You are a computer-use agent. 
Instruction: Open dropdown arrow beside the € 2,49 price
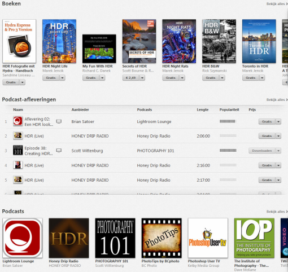tap(142, 78)
